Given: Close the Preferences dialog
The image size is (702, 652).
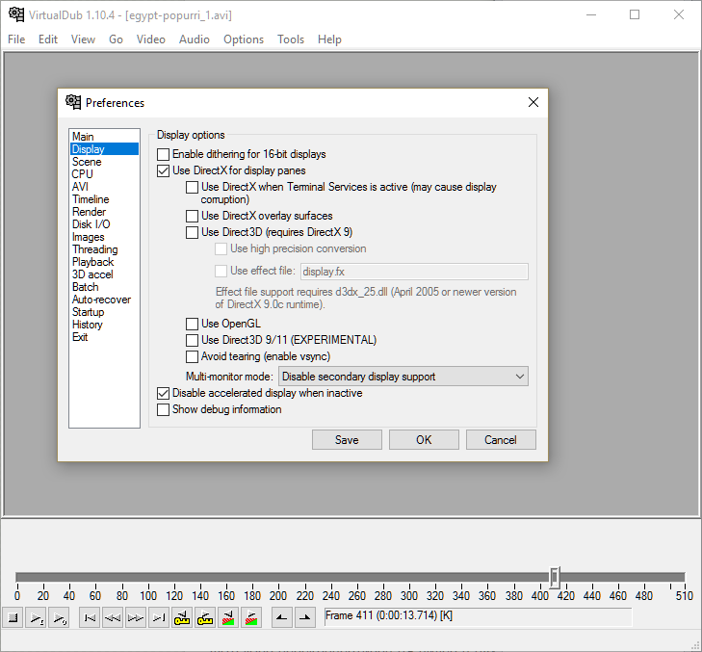Looking at the screenshot, I should (x=533, y=102).
